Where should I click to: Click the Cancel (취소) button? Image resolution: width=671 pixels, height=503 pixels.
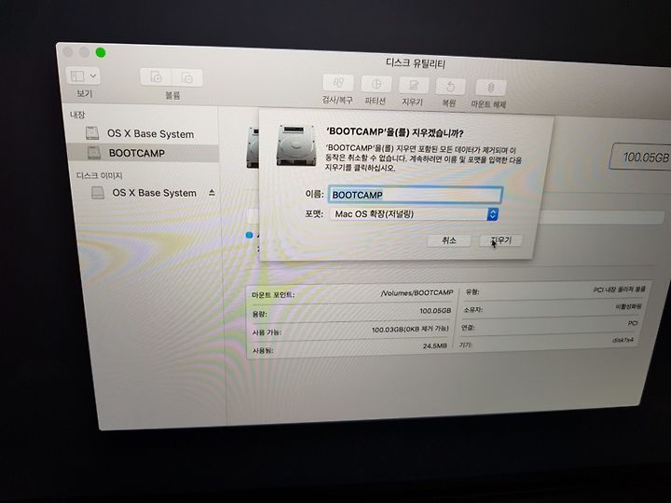(449, 240)
